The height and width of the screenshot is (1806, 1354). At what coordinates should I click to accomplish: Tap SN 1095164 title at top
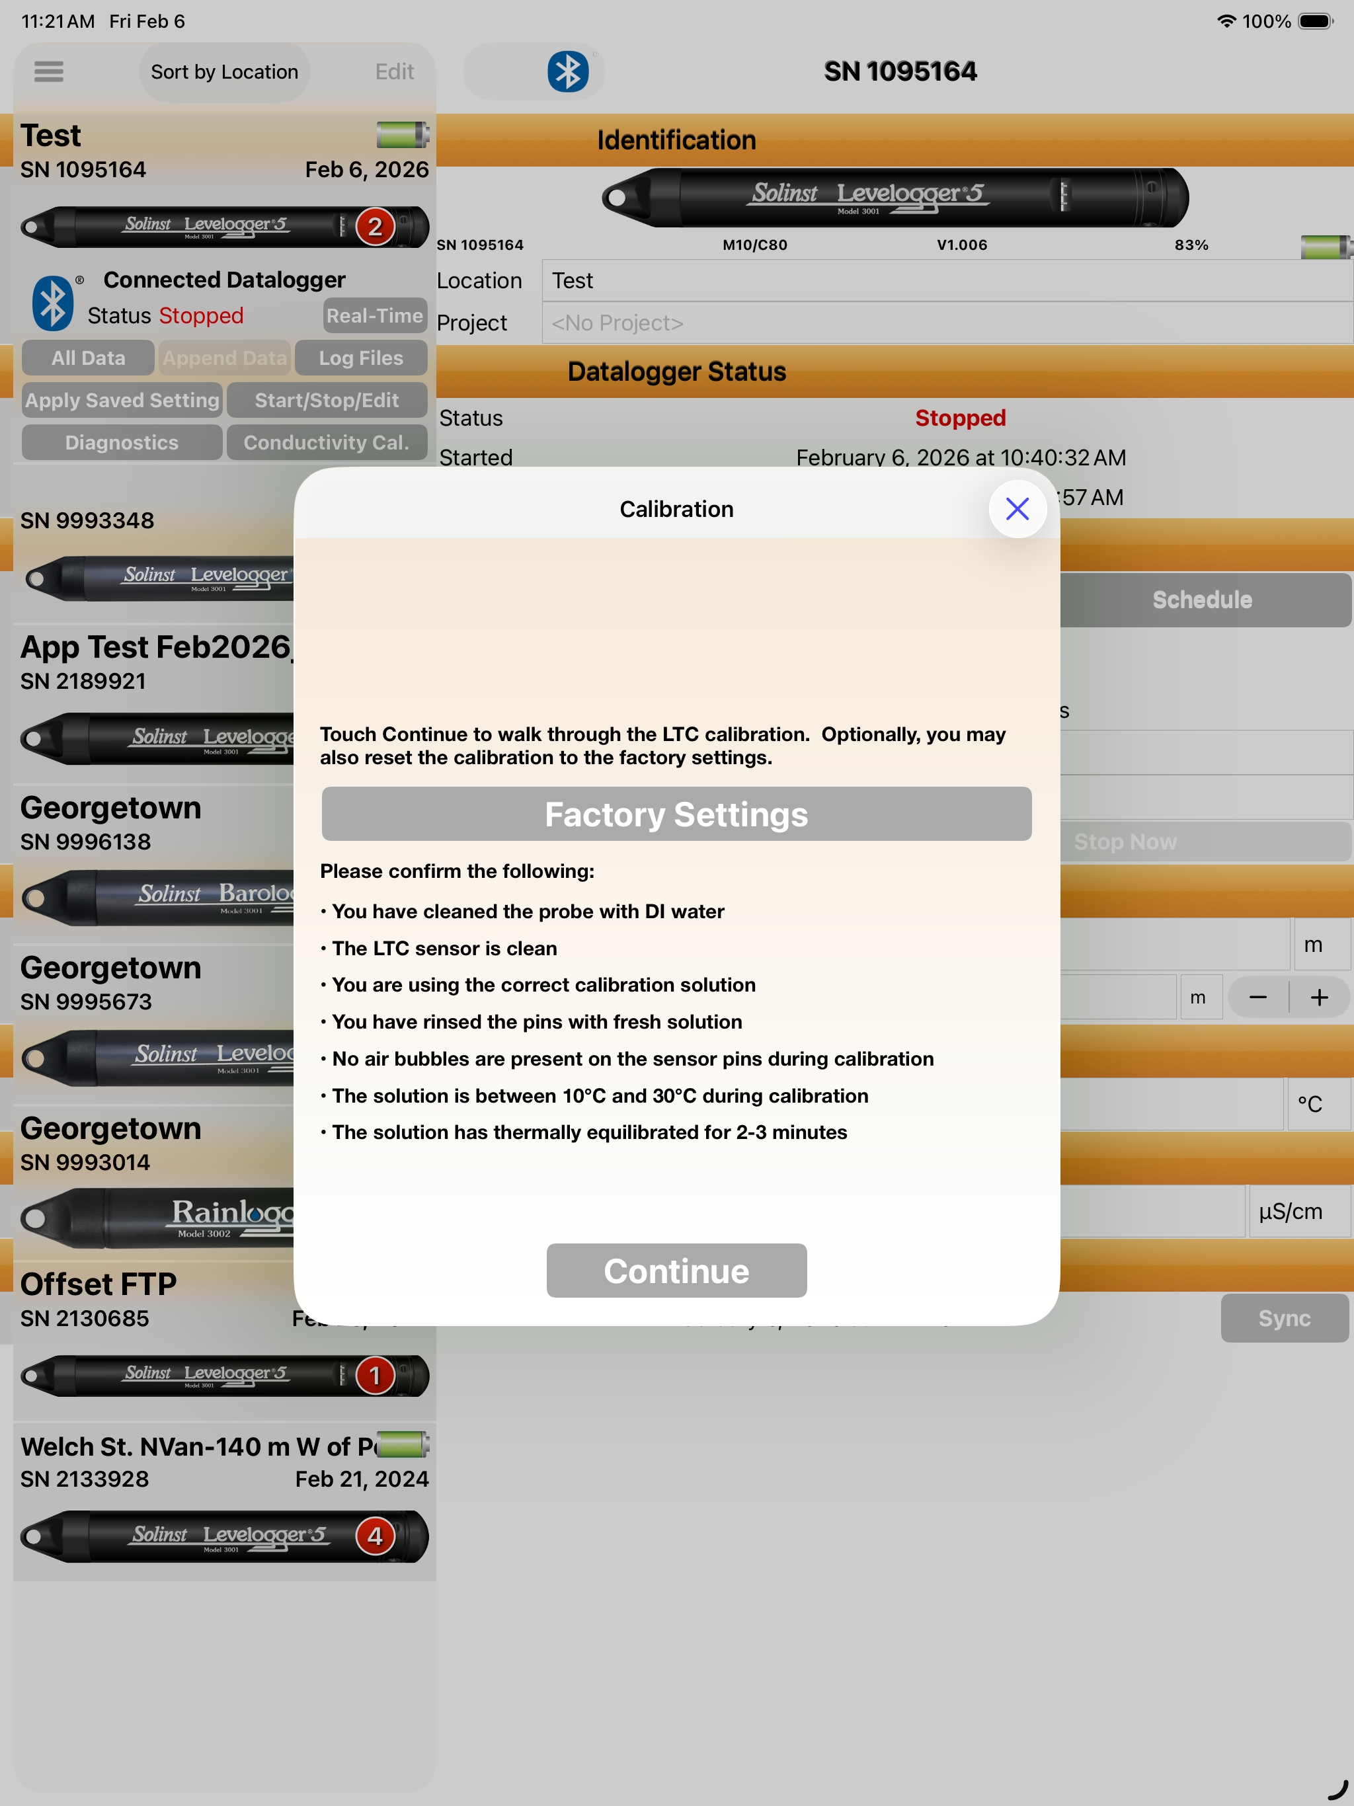coord(900,72)
